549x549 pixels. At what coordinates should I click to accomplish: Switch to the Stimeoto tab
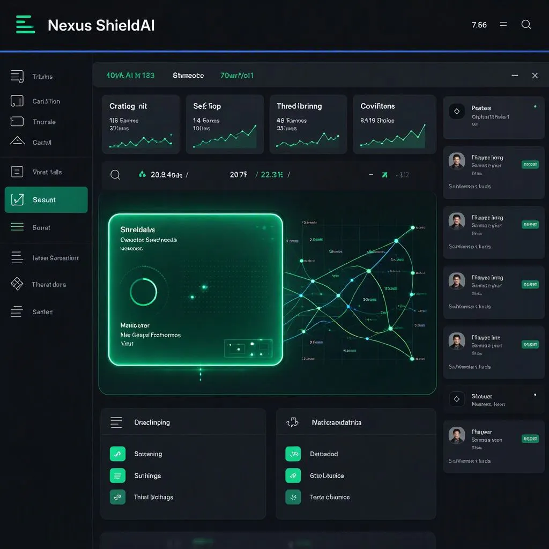pyautogui.click(x=188, y=75)
